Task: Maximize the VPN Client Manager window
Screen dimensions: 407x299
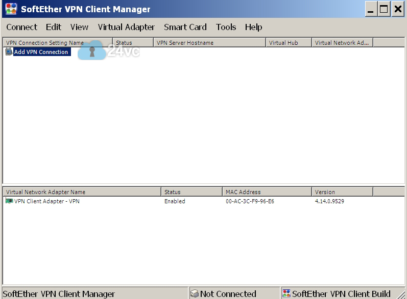Action: click(384, 9)
